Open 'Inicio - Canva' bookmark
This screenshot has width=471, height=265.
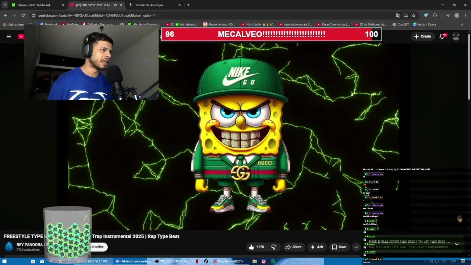pyautogui.click(x=424, y=25)
